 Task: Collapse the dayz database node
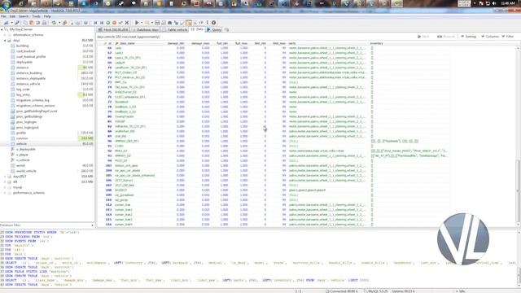point(5,40)
